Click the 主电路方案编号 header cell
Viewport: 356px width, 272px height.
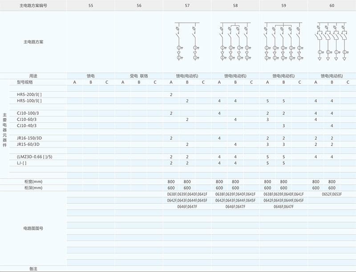coord(33,5)
